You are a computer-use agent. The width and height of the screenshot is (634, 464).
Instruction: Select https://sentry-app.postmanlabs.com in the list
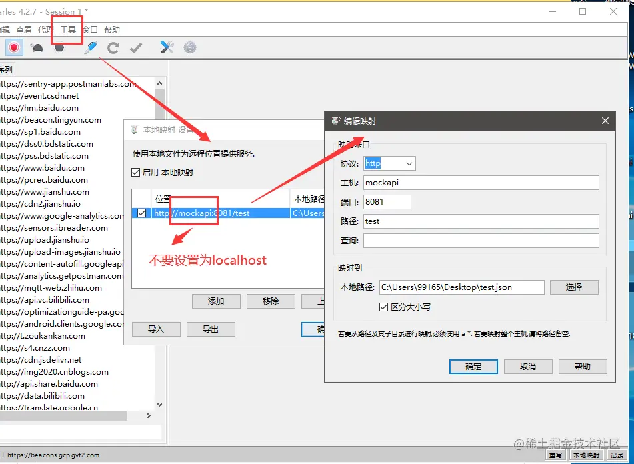(x=68, y=84)
